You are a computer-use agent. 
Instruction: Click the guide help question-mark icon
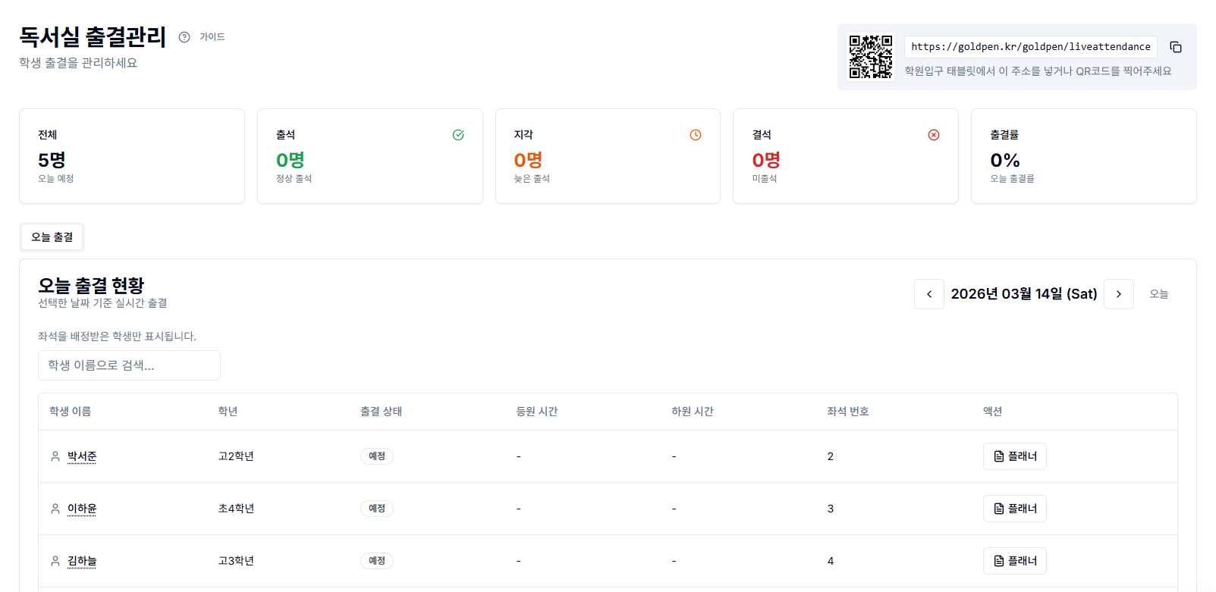[184, 37]
